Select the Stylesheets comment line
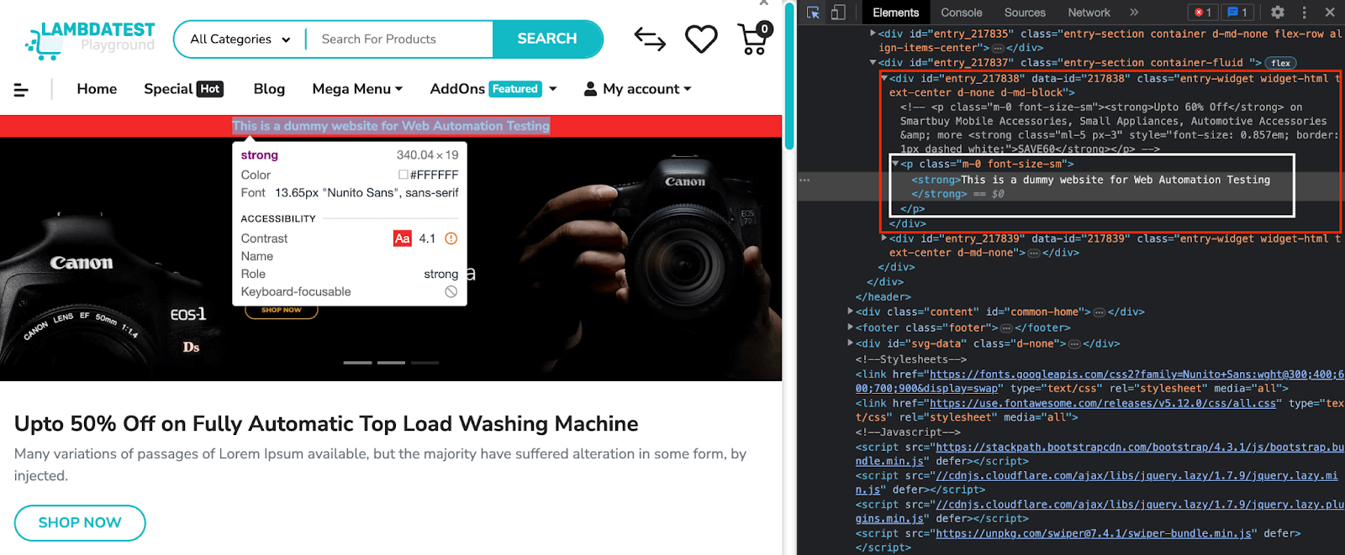 [911, 359]
